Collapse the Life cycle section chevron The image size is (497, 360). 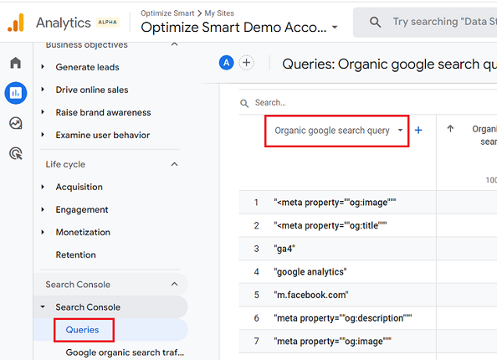point(174,164)
